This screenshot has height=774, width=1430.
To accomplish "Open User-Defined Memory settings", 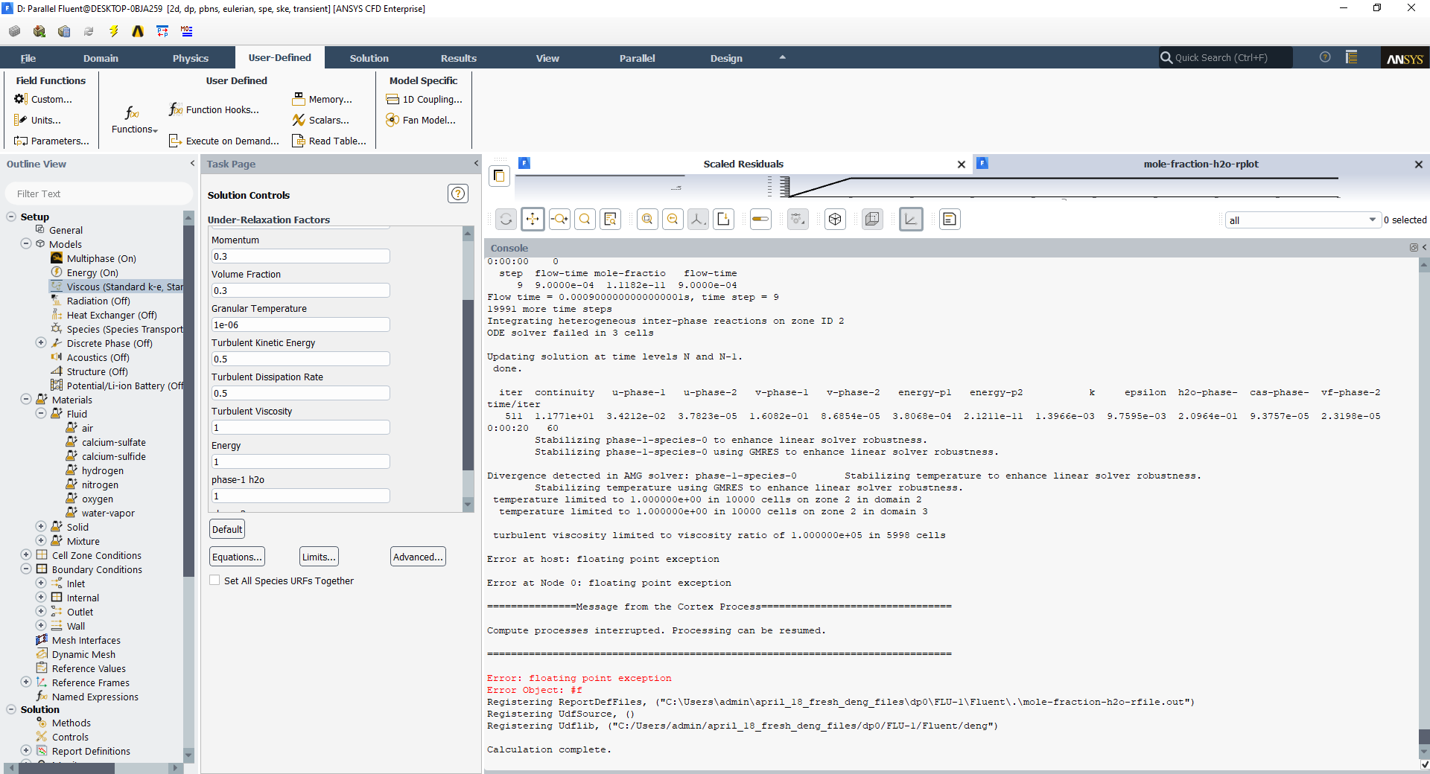I will pos(322,99).
